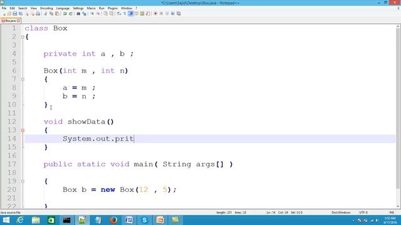Click the Zoom Out toolbar icon

pyautogui.click(x=98, y=14)
